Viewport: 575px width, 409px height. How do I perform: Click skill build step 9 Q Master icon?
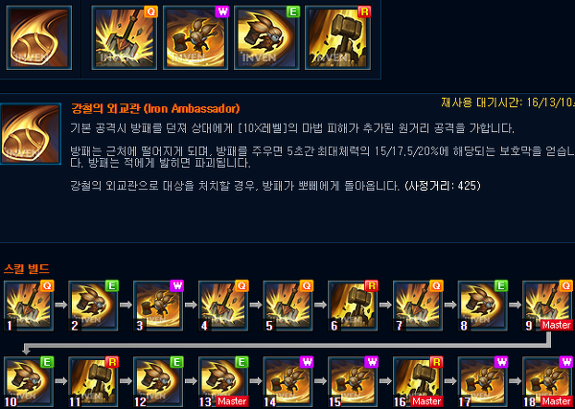pos(547,306)
